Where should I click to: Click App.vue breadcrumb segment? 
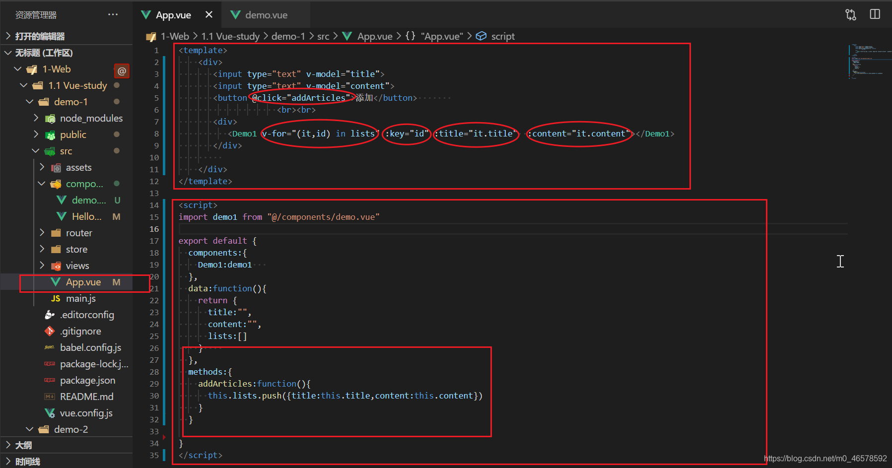[375, 36]
